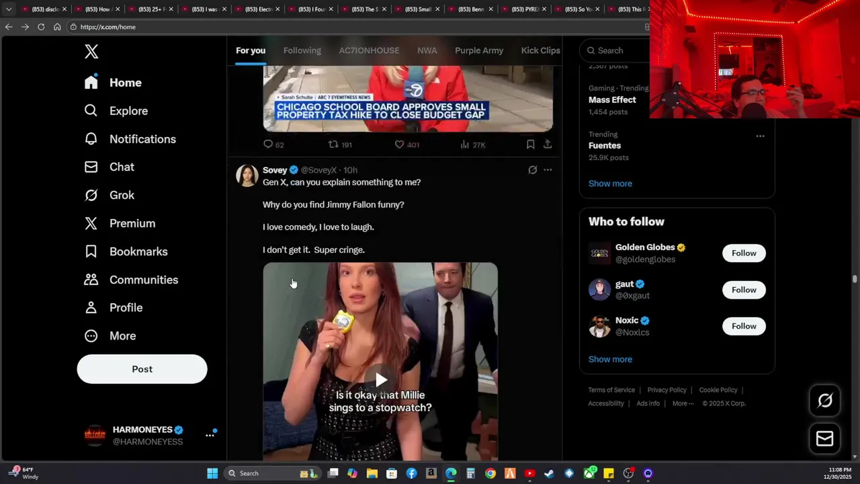Open options for Fuentes trend

(760, 136)
